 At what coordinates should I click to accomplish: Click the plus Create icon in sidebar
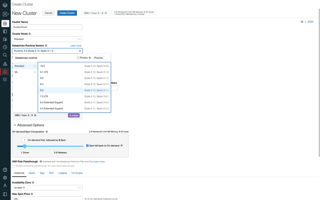pos(5,24)
